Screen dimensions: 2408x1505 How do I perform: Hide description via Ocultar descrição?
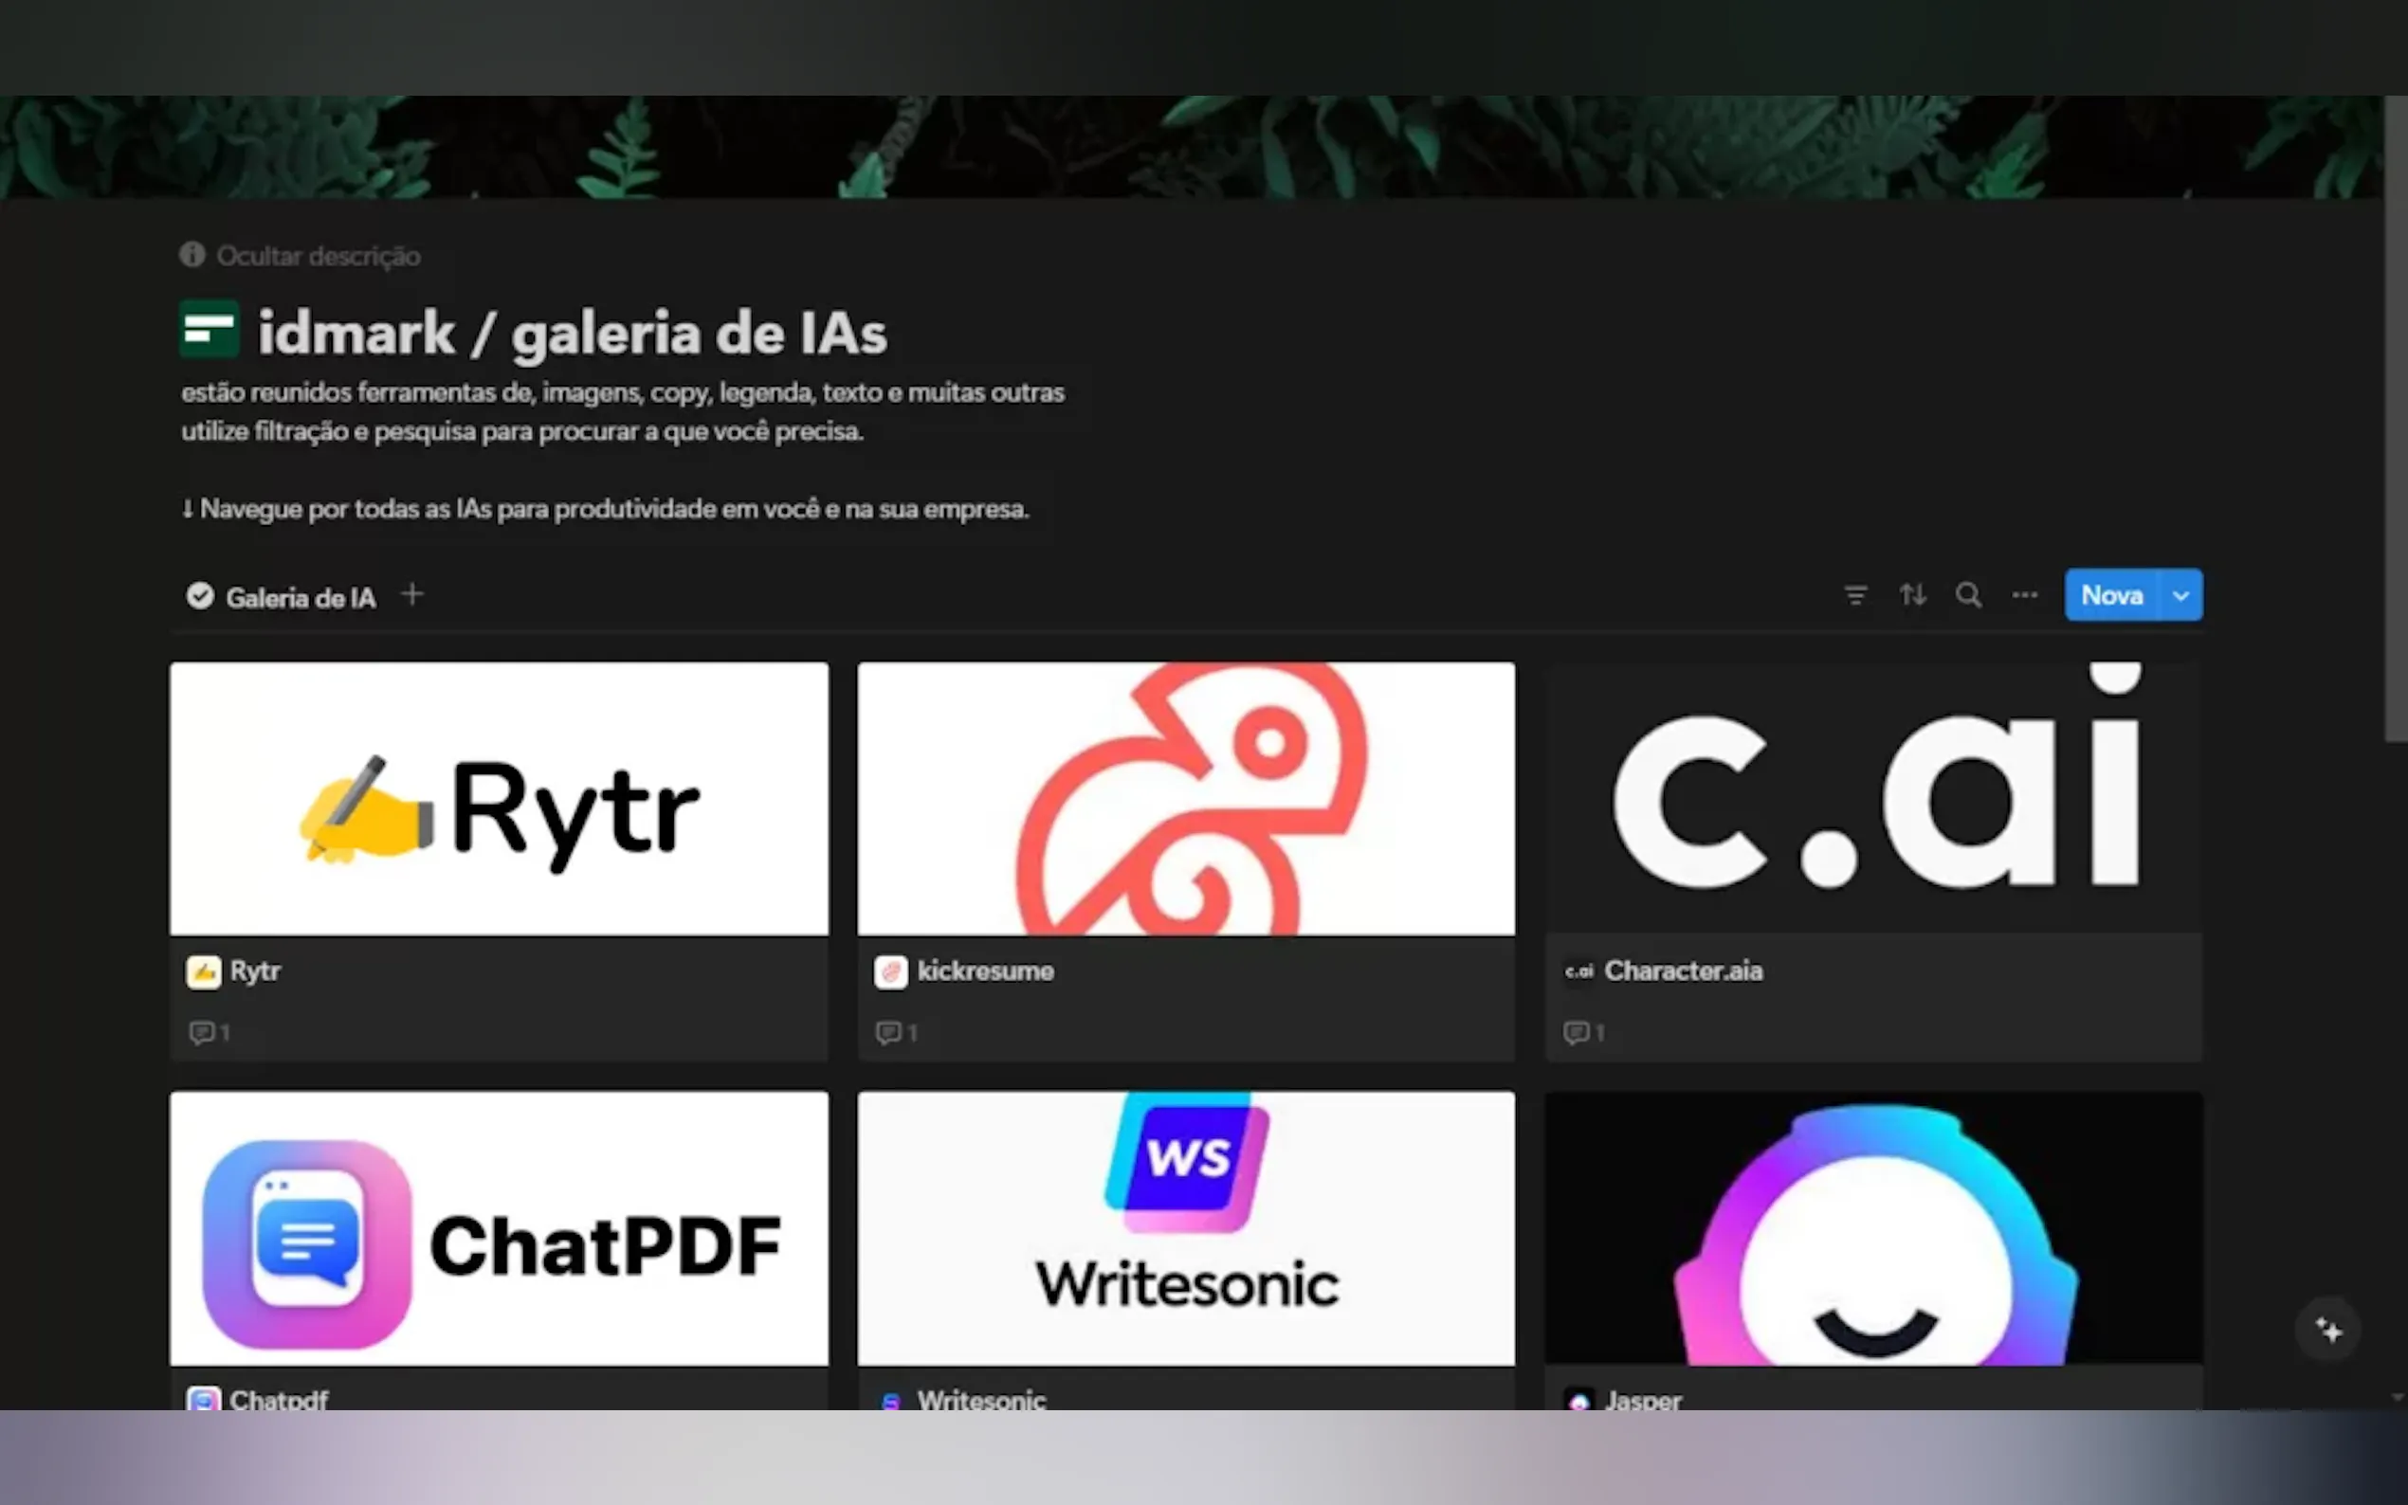[x=319, y=256]
